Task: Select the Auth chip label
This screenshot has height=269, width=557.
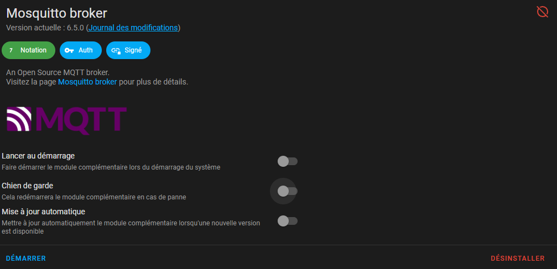Action: pos(86,50)
